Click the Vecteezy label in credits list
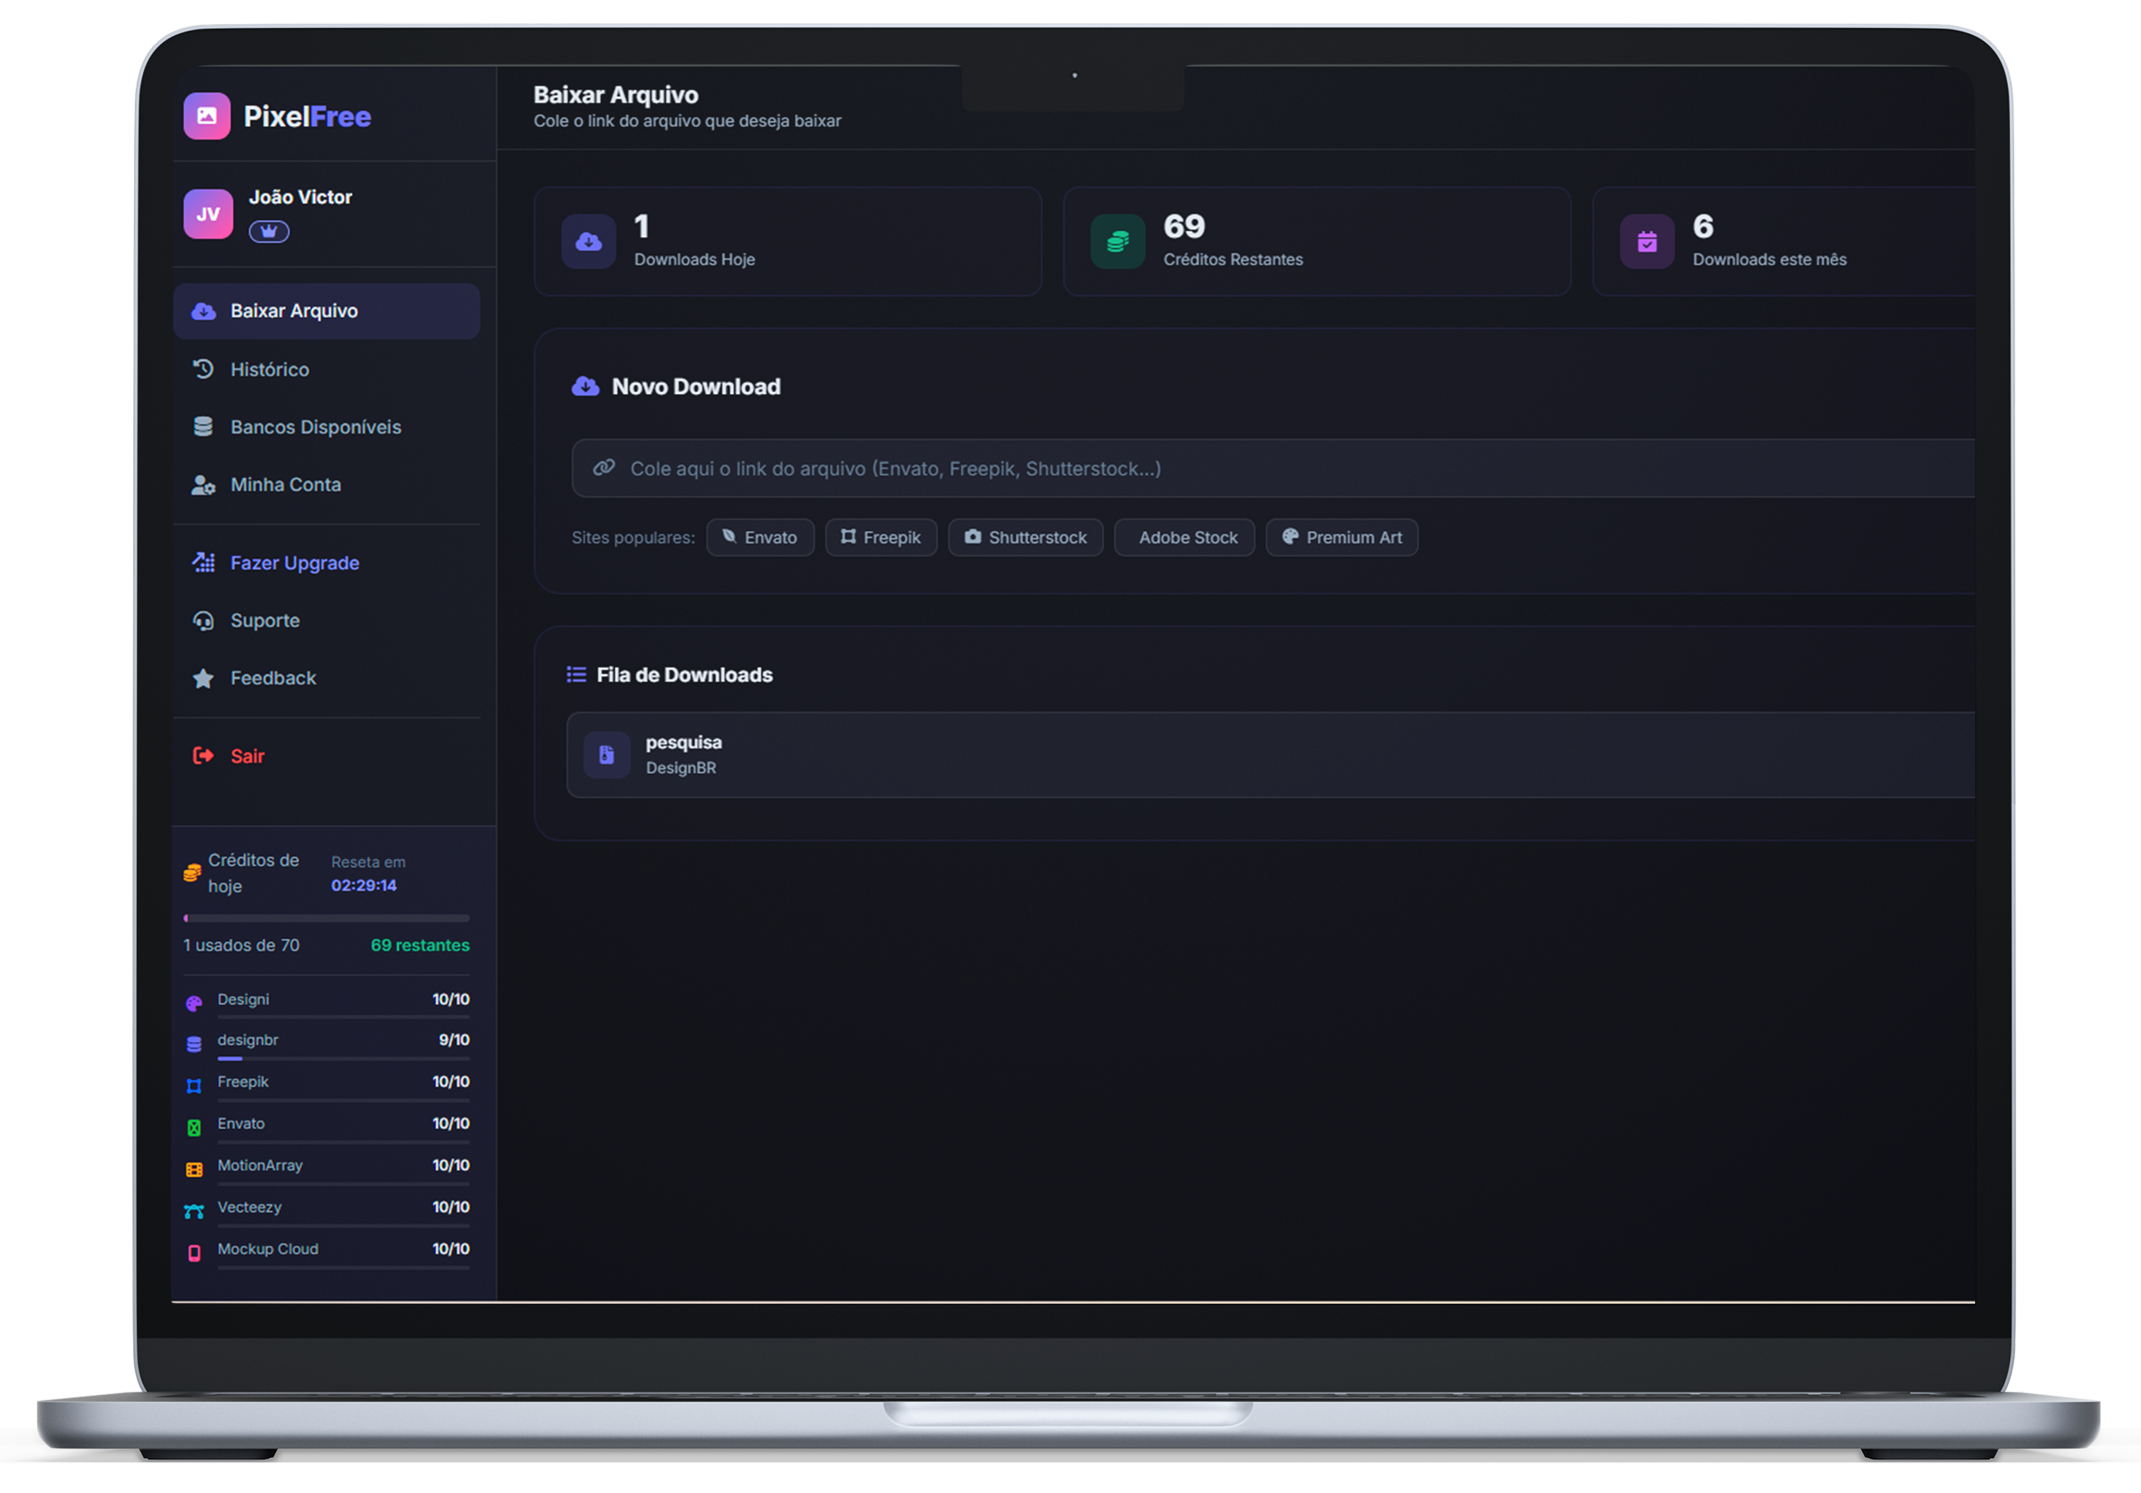The width and height of the screenshot is (2141, 1493). point(249,1207)
